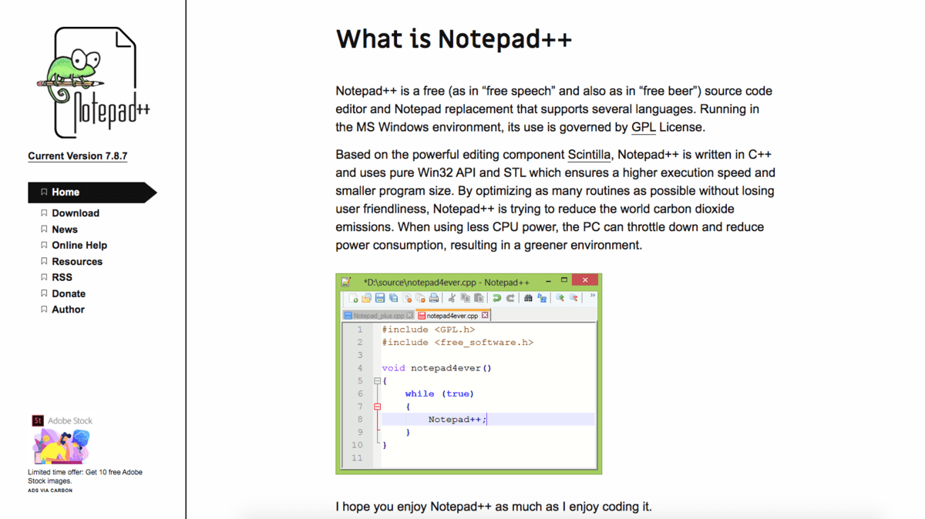Screen dimensions: 925x519
Task: Click the Print icon in the toolbar
Action: click(434, 298)
